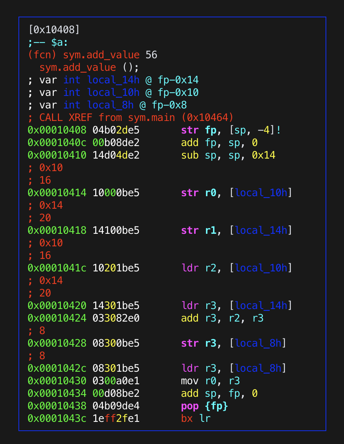
Task: Click address 0x0001041c
Action: pyautogui.click(x=57, y=268)
